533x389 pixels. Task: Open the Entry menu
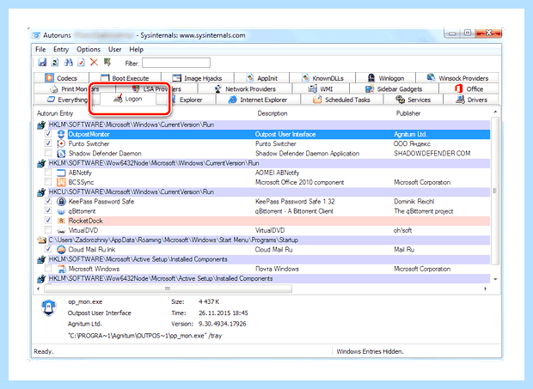[x=61, y=50]
